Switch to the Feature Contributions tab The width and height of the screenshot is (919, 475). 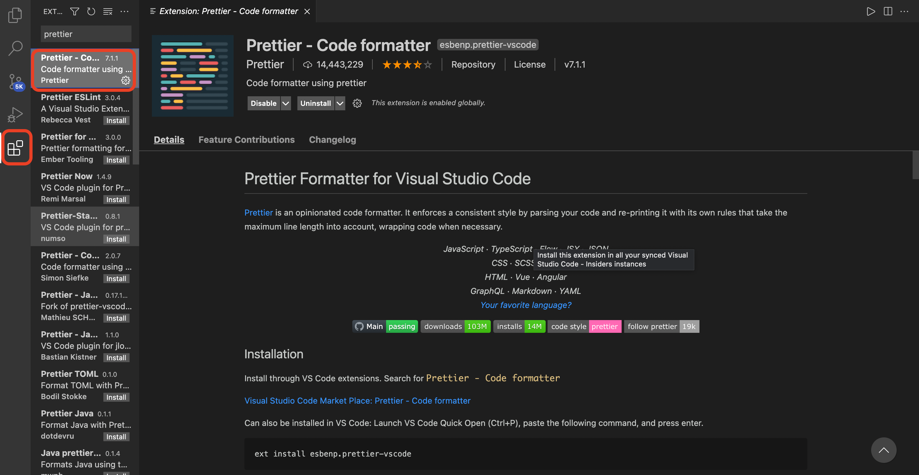click(x=247, y=140)
